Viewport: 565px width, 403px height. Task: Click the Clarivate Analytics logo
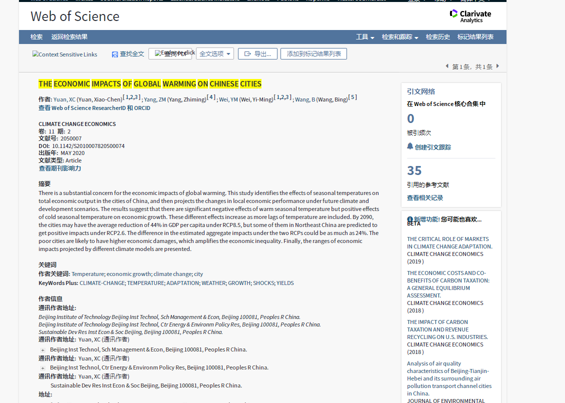pos(470,16)
